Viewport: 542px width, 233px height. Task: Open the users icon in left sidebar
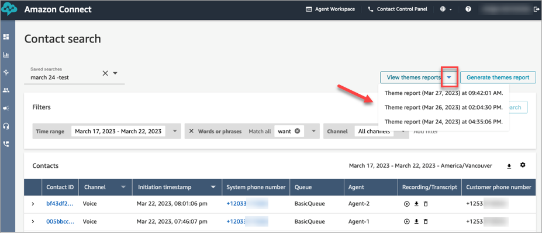(x=6, y=90)
